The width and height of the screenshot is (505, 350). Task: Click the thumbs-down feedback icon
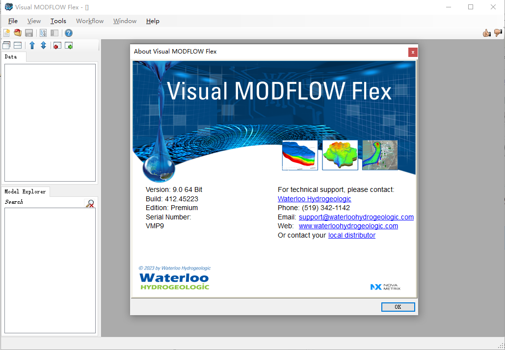click(498, 32)
